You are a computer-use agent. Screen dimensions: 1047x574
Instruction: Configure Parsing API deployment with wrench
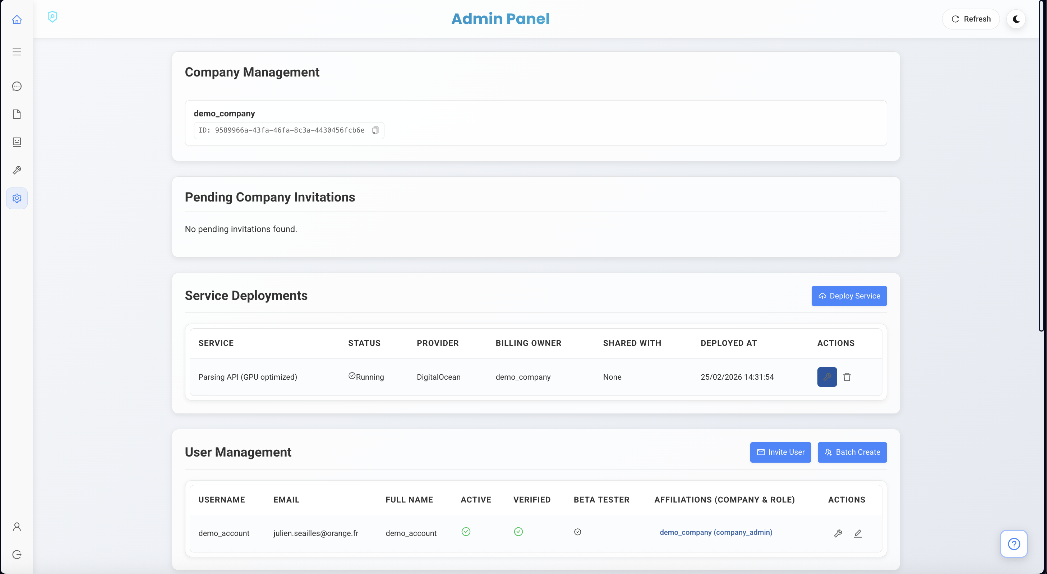(827, 377)
